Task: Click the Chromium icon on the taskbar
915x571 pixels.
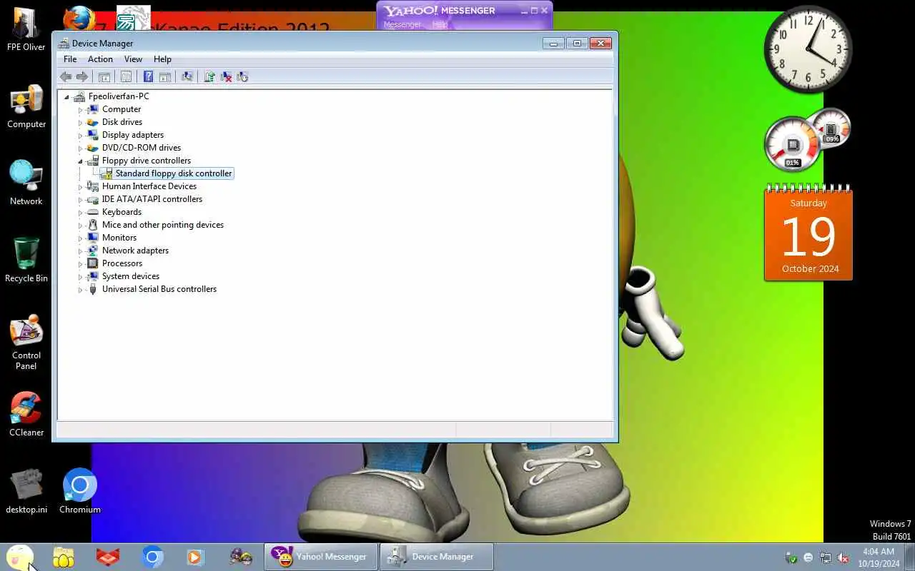Action: tap(152, 557)
